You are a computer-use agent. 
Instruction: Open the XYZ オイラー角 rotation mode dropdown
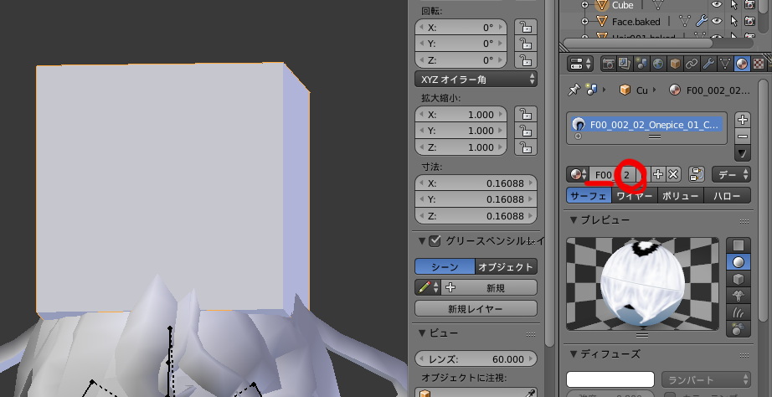[x=476, y=80]
